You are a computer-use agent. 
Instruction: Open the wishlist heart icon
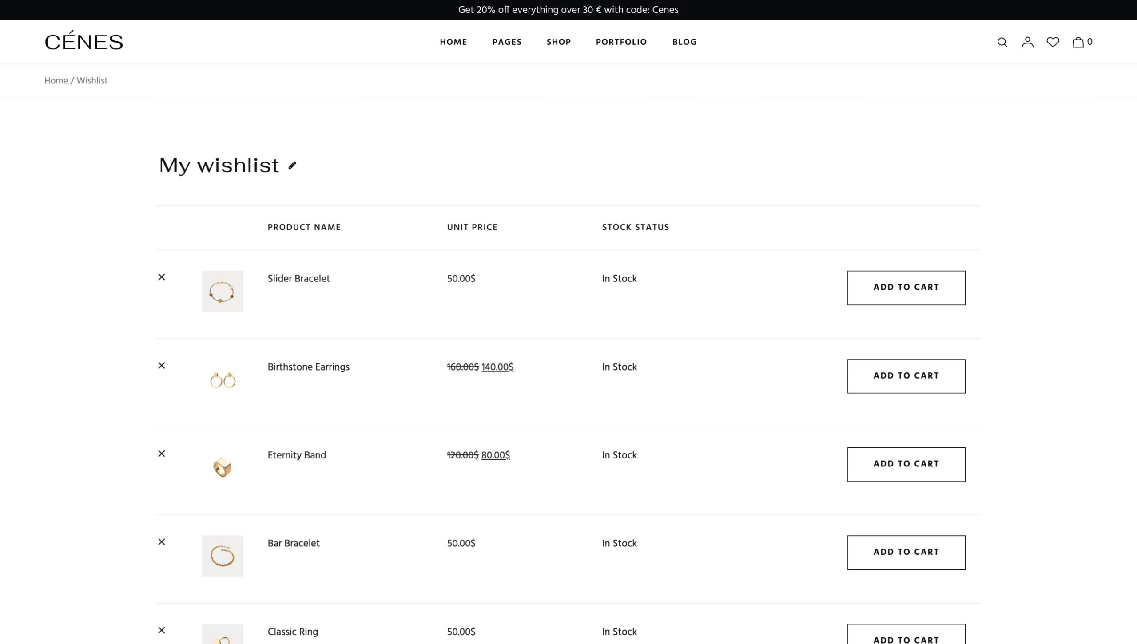pos(1053,42)
